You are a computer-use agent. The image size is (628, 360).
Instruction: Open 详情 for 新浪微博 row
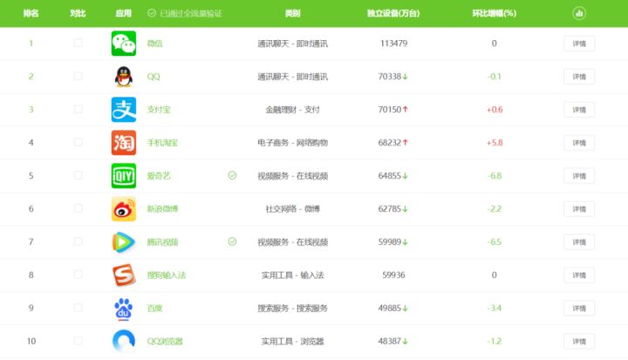[579, 208]
